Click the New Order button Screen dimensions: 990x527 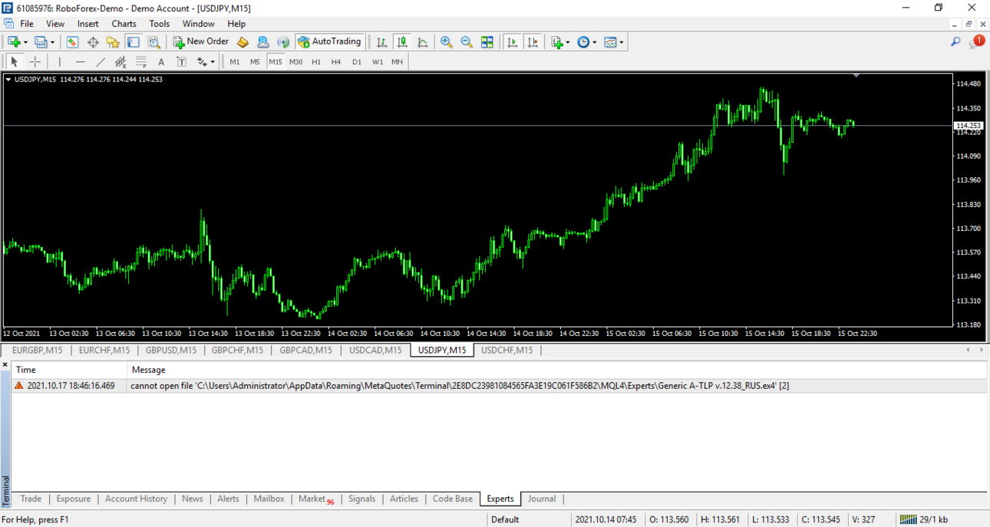tap(200, 42)
